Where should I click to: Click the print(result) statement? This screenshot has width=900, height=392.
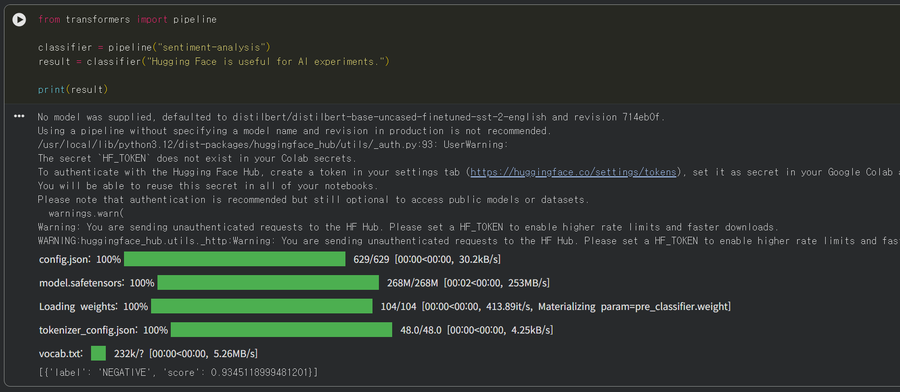(x=73, y=90)
